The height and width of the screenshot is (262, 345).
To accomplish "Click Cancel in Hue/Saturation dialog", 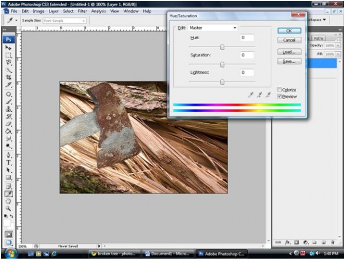I will (x=289, y=40).
